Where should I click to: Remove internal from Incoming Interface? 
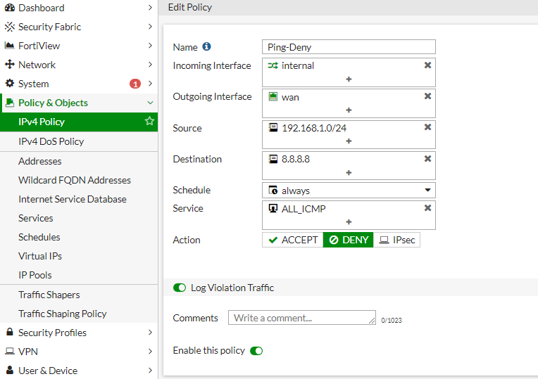427,65
